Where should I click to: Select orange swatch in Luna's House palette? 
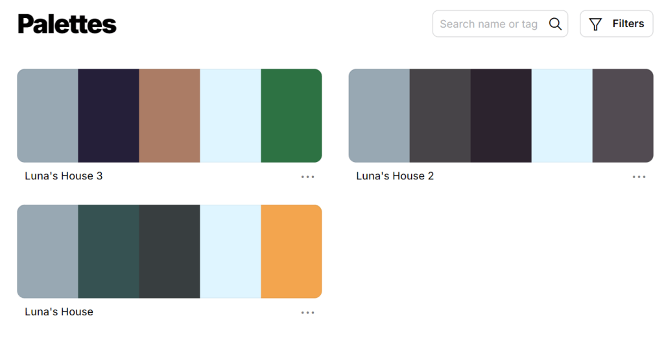pos(291,251)
